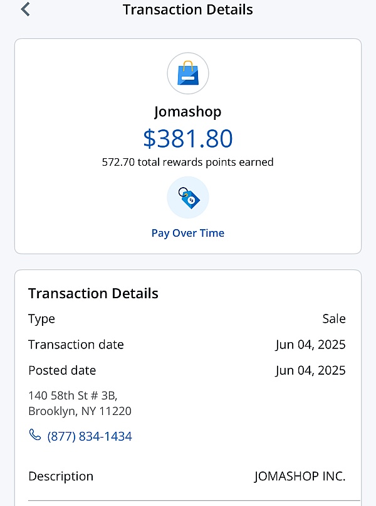The height and width of the screenshot is (506, 376).
Task: Tap the Pay Over Time tag icon
Action: [x=188, y=198]
